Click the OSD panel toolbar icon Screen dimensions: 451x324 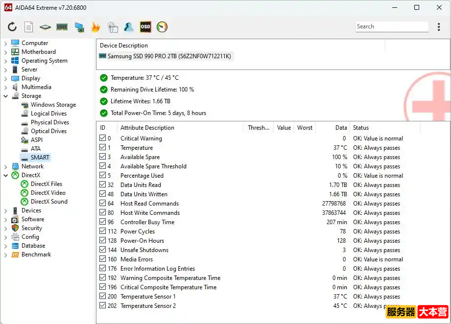pyautogui.click(x=145, y=27)
